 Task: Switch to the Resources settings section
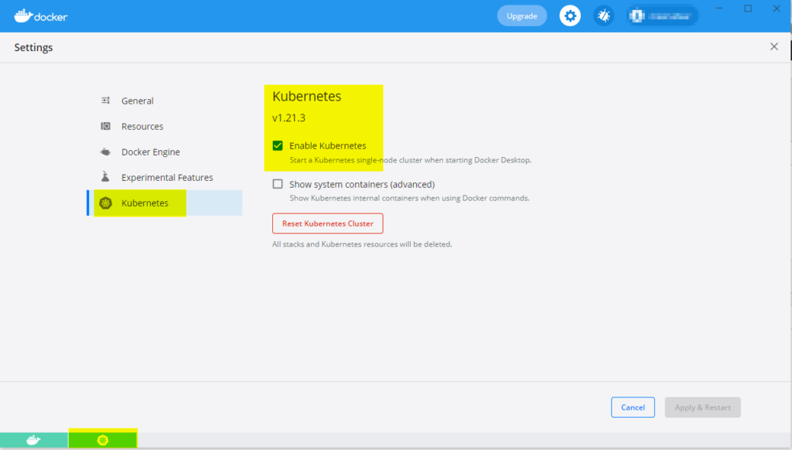pyautogui.click(x=143, y=126)
